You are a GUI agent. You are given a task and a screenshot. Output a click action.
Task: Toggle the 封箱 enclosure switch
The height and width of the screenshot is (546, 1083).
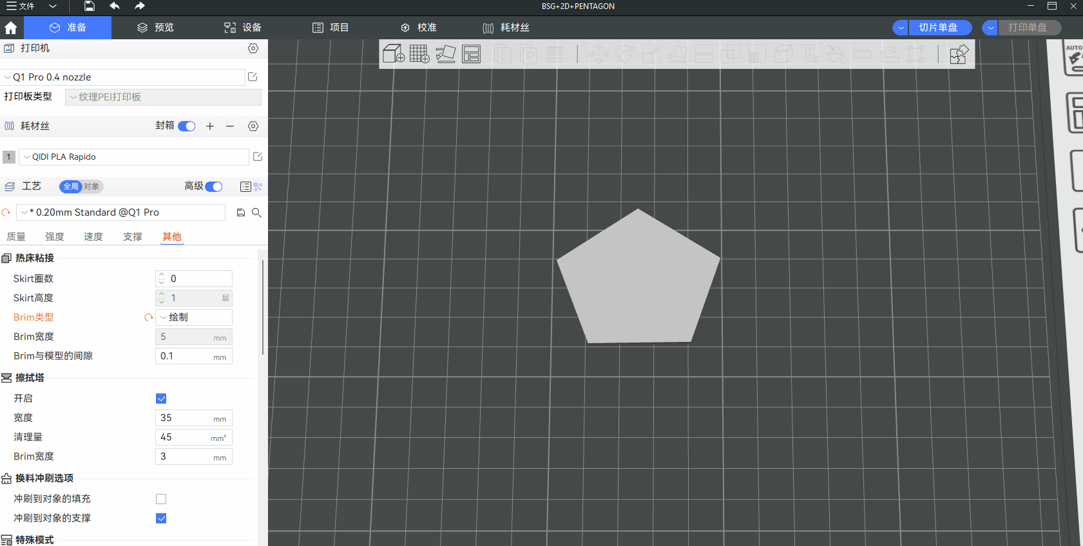pyautogui.click(x=187, y=126)
